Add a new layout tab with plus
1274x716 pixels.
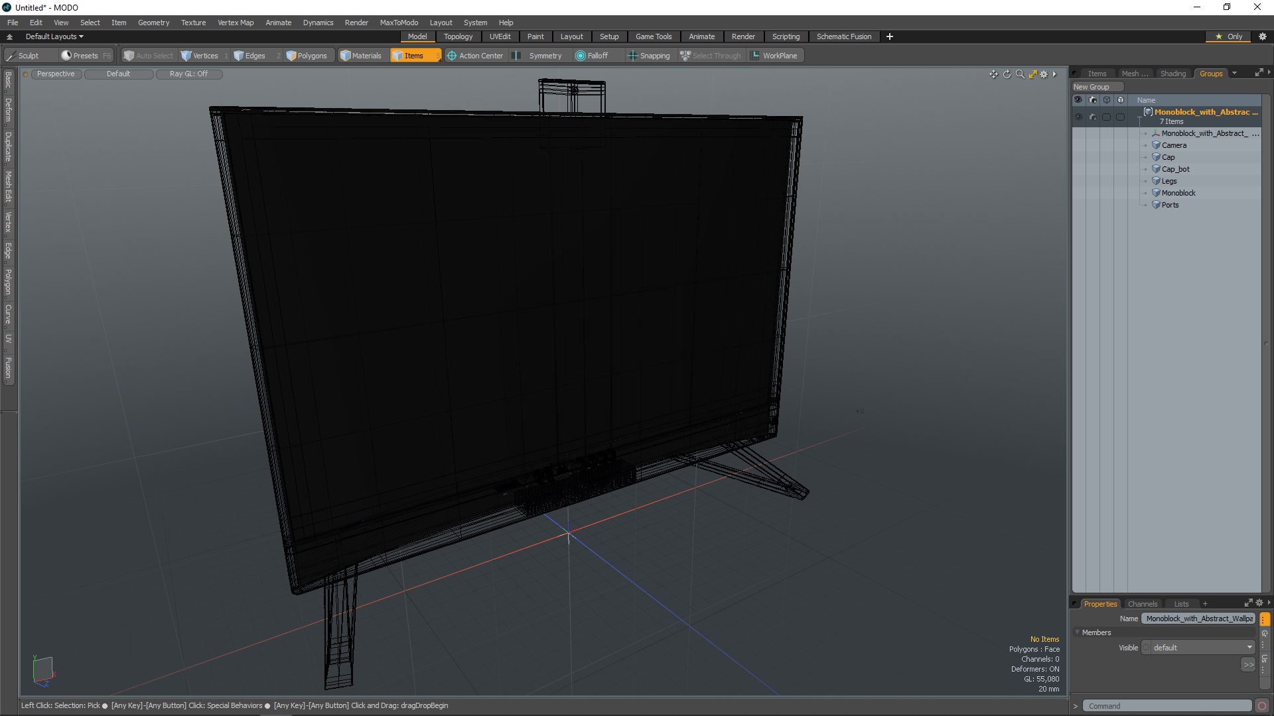tap(890, 36)
